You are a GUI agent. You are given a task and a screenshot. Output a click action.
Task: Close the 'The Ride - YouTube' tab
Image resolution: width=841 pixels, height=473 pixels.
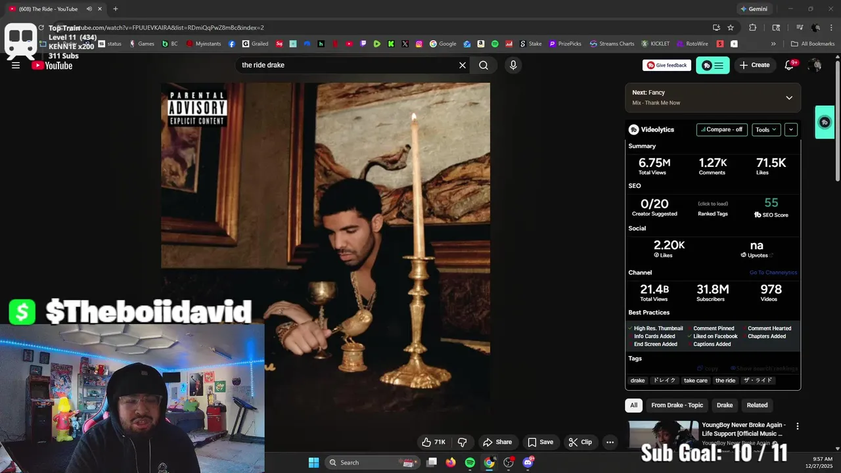[x=101, y=9]
